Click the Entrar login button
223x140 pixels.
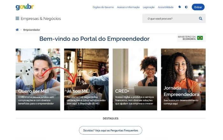click(x=198, y=7)
